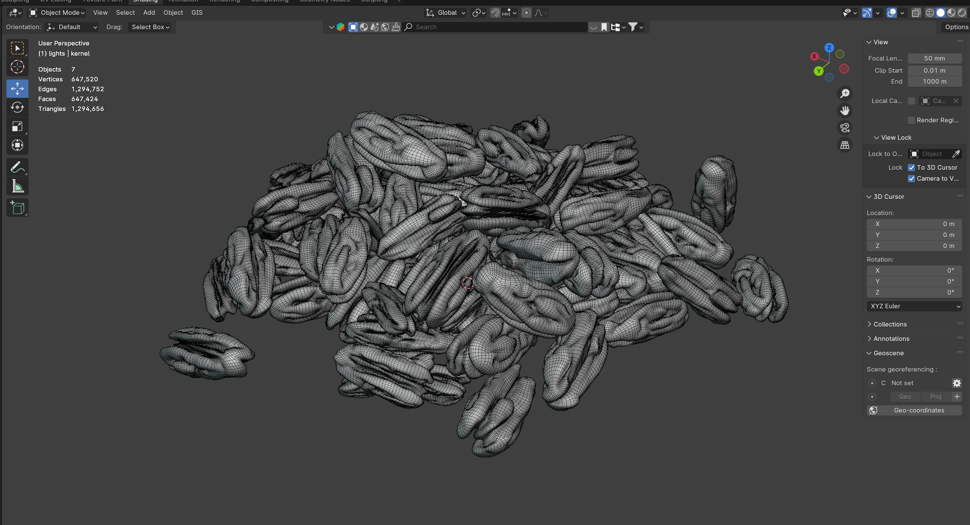The height and width of the screenshot is (525, 970).
Task: Click the pan view hand icon
Action: [x=844, y=111]
